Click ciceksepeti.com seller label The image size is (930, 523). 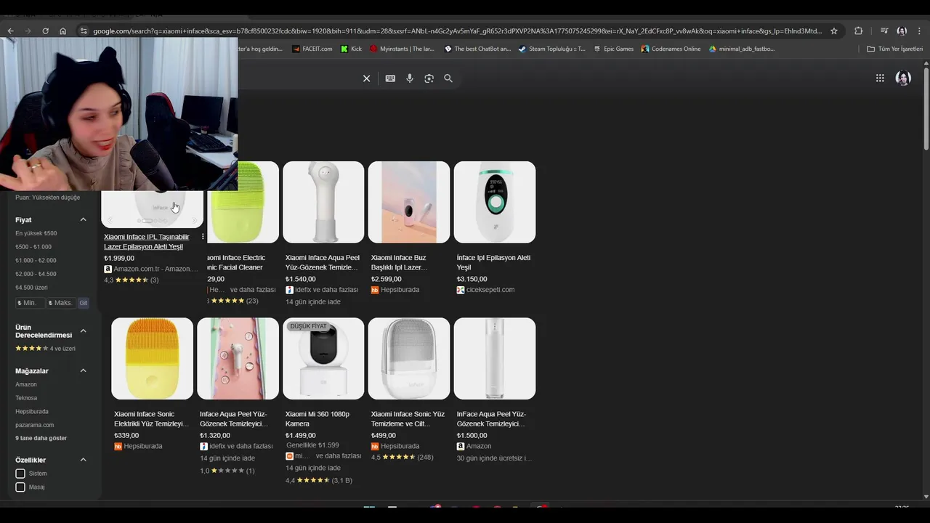490,290
